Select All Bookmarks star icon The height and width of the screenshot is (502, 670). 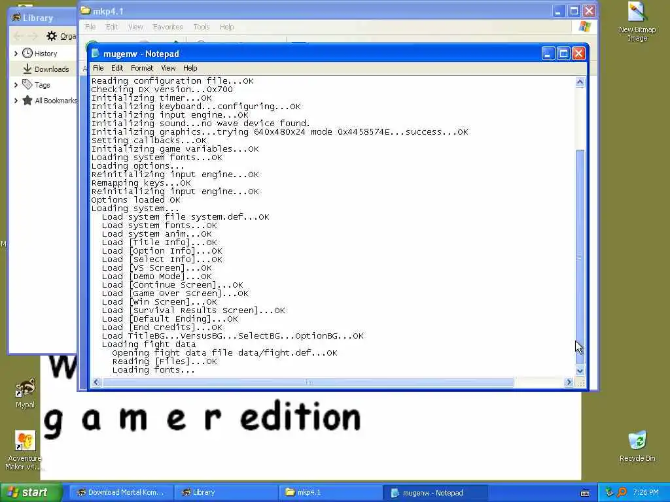coord(27,100)
